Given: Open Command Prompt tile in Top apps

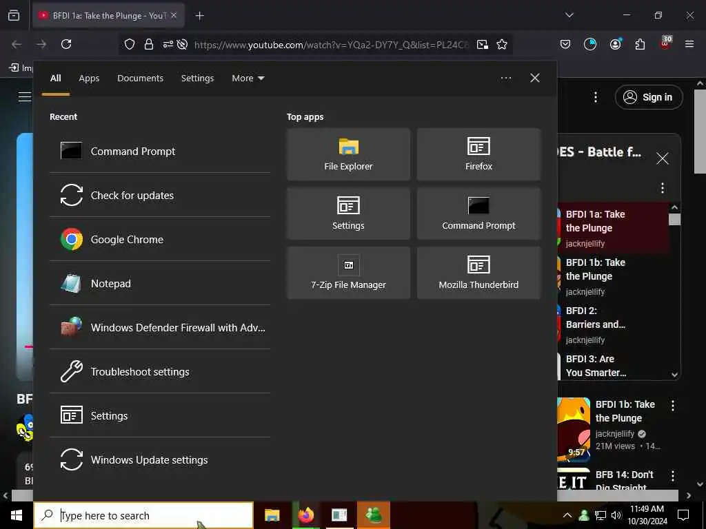Looking at the screenshot, I should [x=478, y=214].
